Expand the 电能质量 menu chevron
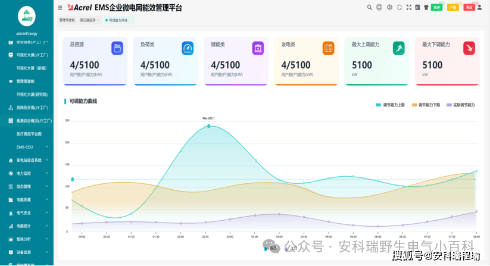Viewport: 490px width, 266px height. [47, 199]
